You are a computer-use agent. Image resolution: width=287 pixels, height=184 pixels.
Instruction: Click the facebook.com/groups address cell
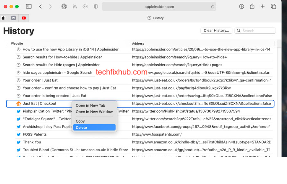click(201, 126)
